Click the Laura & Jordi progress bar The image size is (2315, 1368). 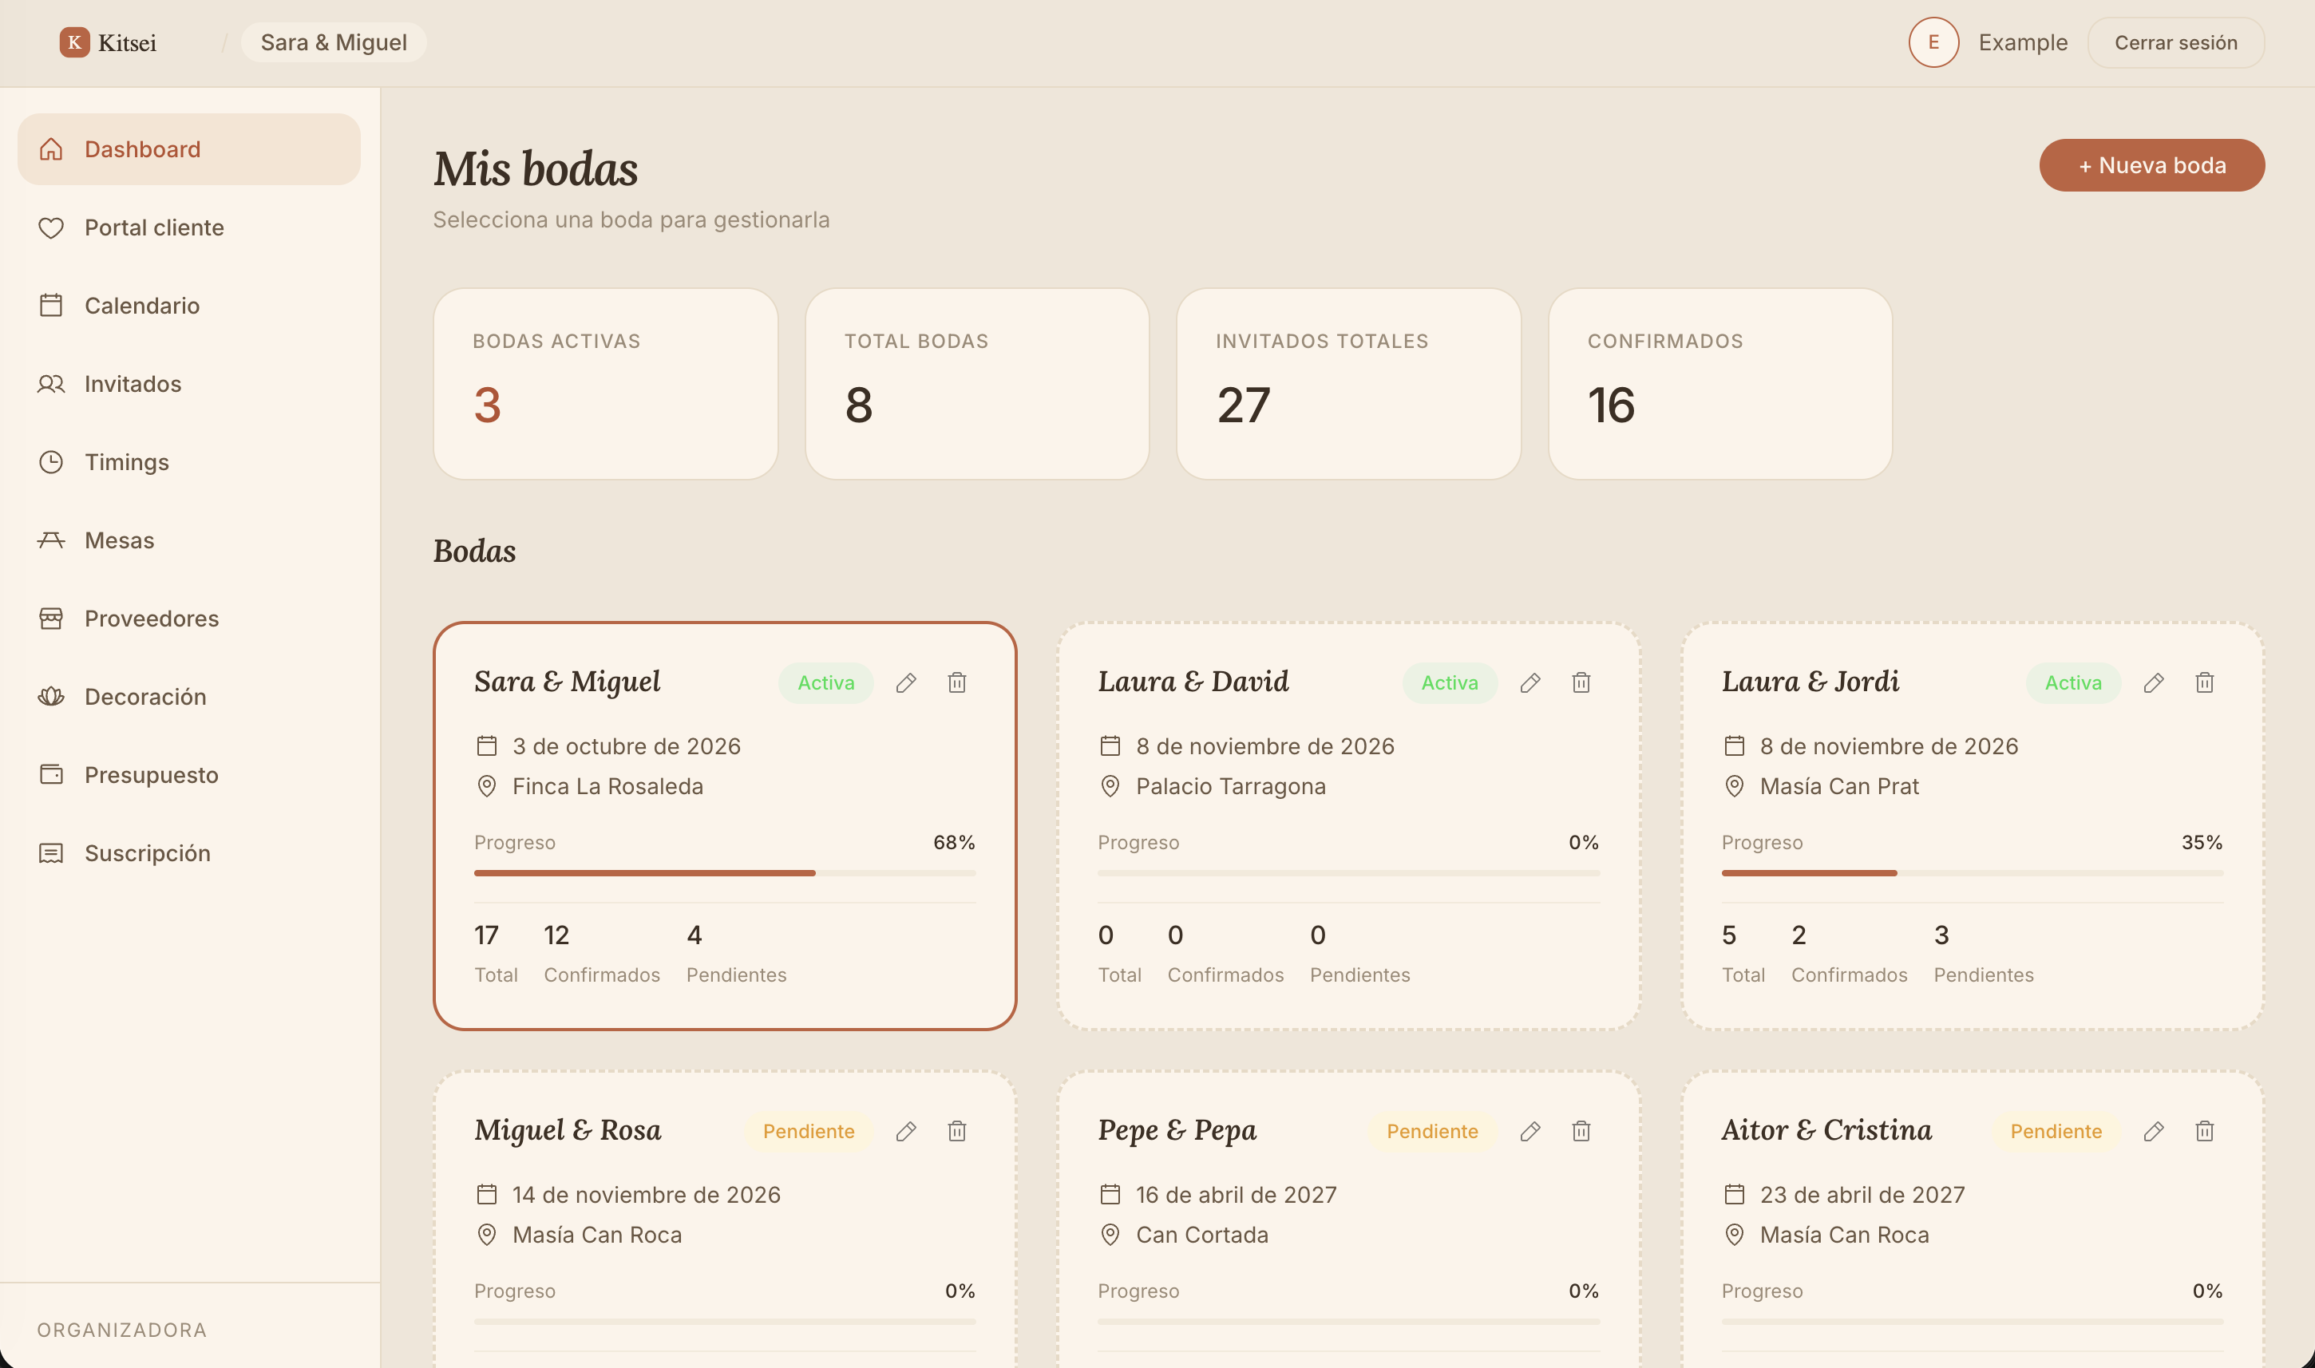(1972, 873)
